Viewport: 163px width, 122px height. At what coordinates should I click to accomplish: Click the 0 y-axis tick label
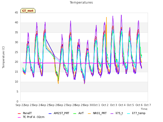coord(17,101)
